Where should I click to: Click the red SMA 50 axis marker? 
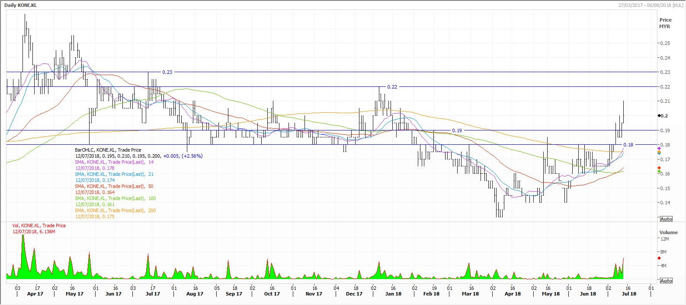(x=658, y=168)
